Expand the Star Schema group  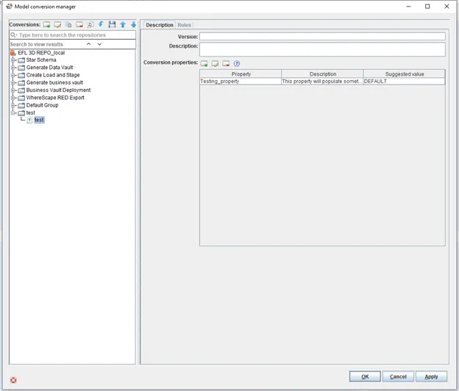click(x=13, y=60)
